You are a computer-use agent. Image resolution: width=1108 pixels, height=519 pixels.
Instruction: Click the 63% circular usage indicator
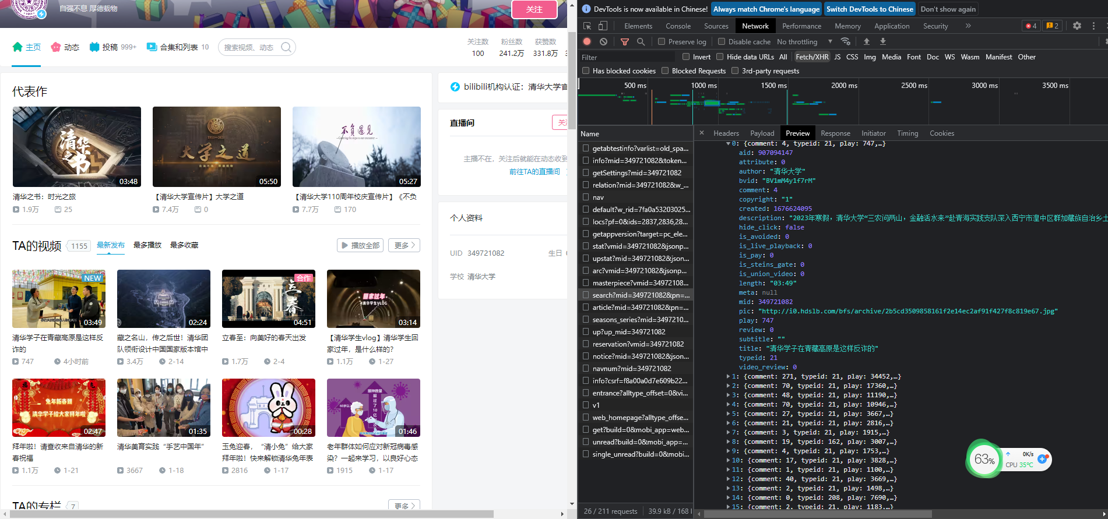pyautogui.click(x=984, y=459)
